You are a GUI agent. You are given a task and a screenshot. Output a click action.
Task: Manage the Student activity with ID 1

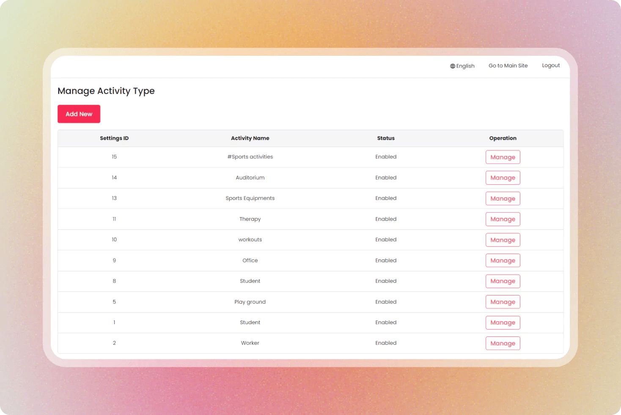coord(503,323)
